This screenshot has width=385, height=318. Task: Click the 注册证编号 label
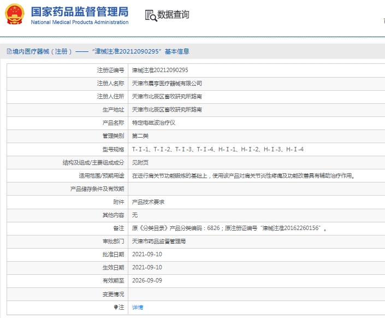point(110,70)
